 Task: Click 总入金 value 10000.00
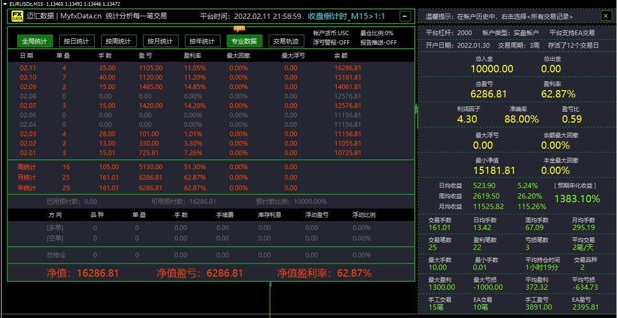coord(492,69)
